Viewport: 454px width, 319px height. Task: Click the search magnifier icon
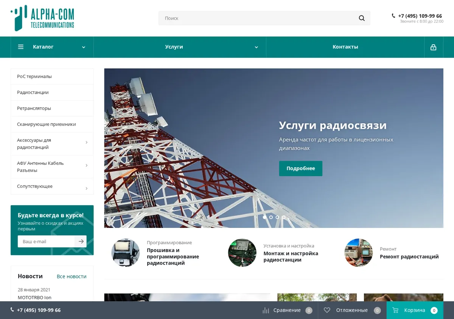362,18
